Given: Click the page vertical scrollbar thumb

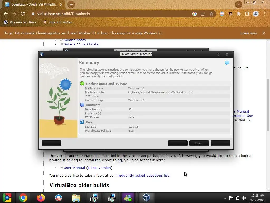Looking at the screenshot, I should point(268,105).
